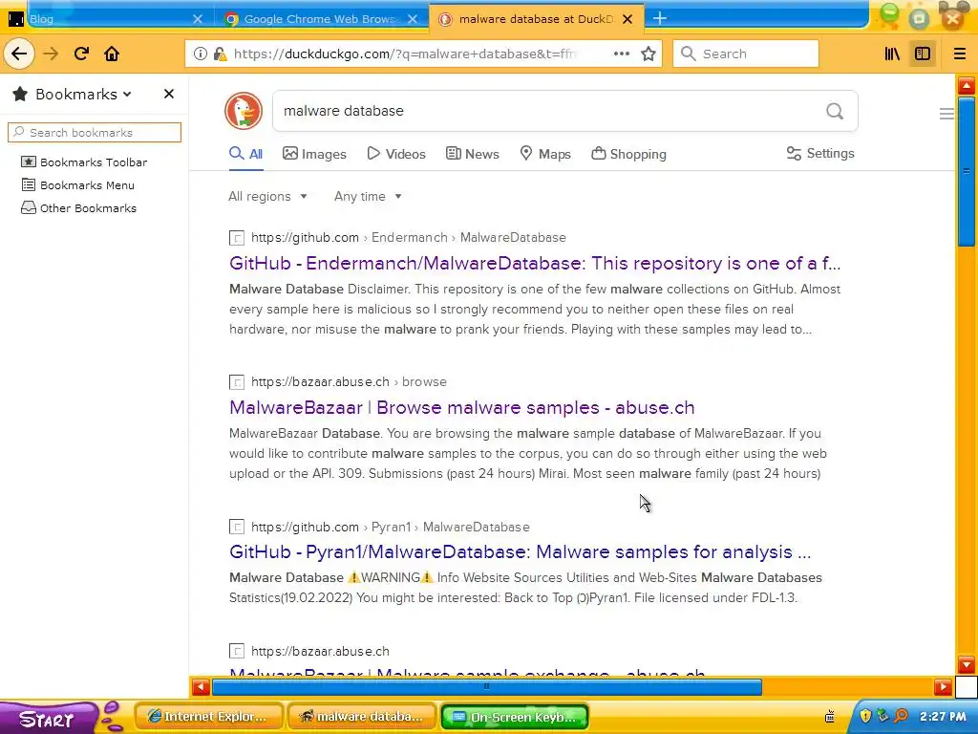
Task: Switch to Maps results
Action: (545, 154)
